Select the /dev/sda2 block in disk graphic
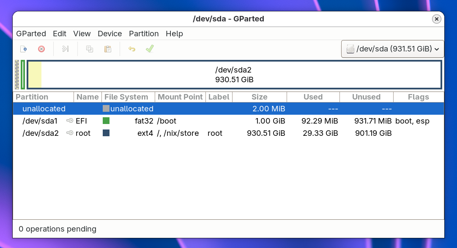 click(235, 75)
